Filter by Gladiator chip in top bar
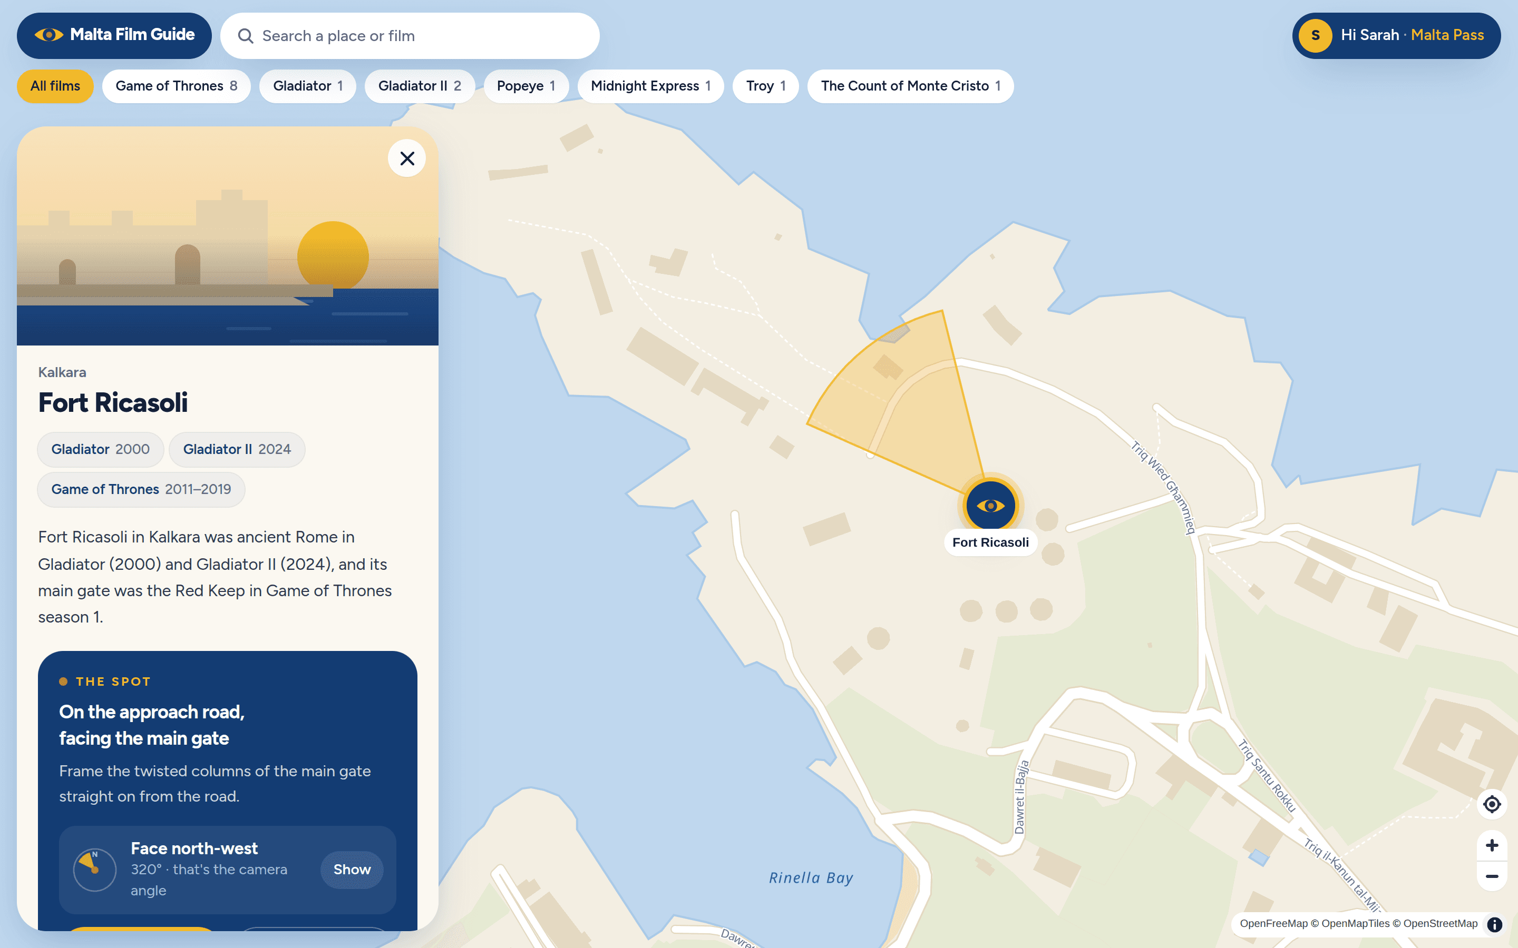This screenshot has height=948, width=1518. pyautogui.click(x=307, y=86)
